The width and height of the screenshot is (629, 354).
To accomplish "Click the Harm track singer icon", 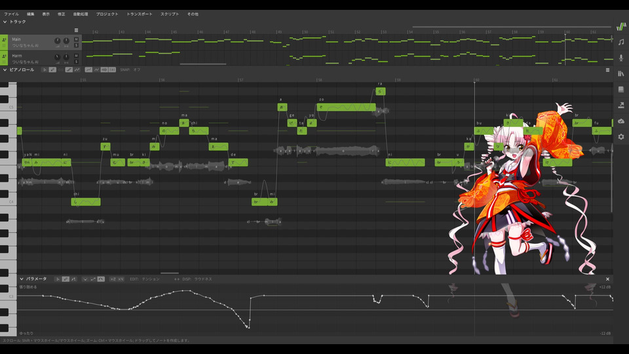I will pyautogui.click(x=4, y=56).
